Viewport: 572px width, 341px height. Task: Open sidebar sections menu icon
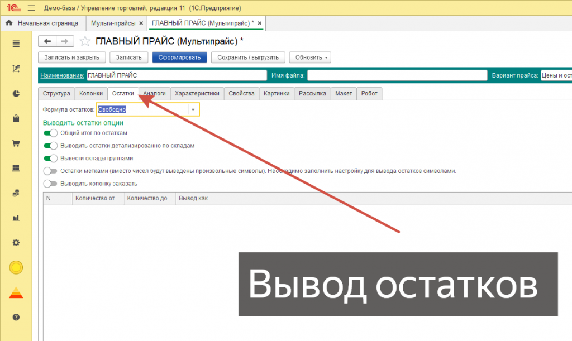(16, 44)
